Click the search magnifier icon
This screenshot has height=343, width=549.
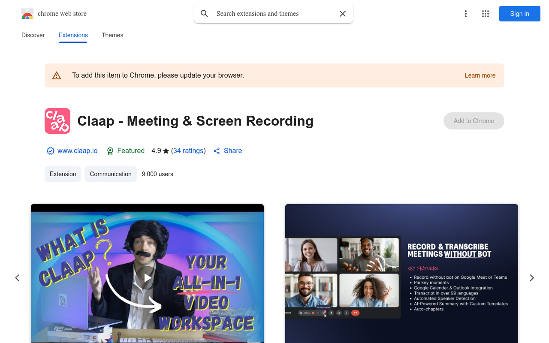(205, 14)
